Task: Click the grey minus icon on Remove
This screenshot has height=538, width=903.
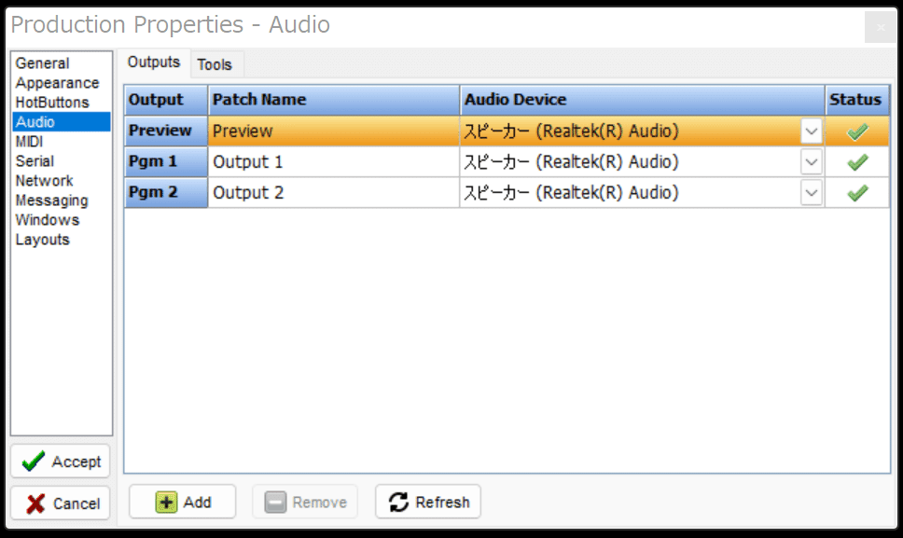Action: tap(275, 503)
